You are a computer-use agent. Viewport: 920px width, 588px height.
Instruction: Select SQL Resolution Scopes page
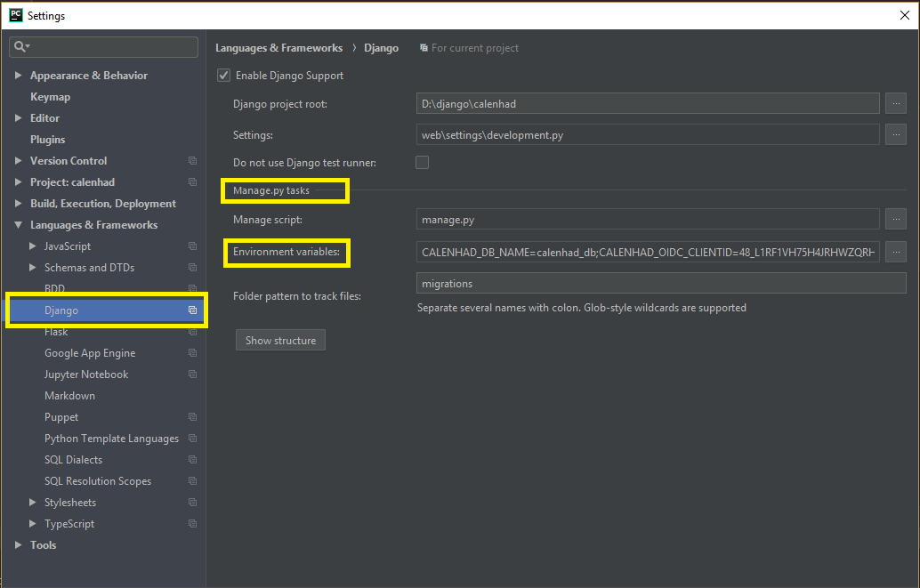[x=98, y=480]
